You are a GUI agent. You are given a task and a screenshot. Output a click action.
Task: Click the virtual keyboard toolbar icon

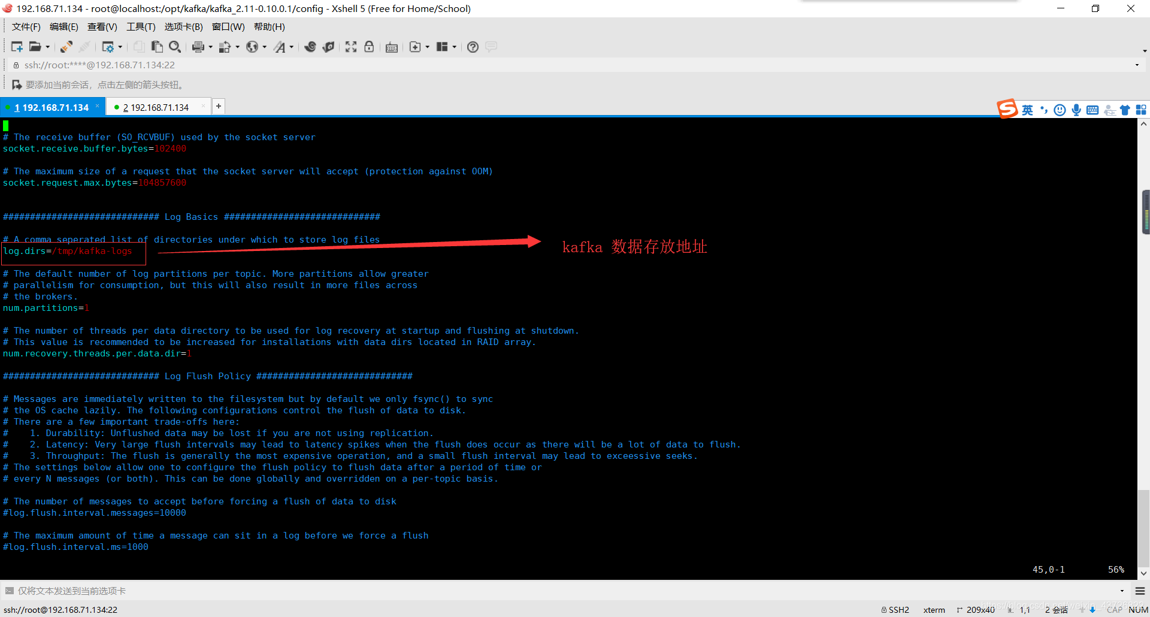click(x=392, y=47)
